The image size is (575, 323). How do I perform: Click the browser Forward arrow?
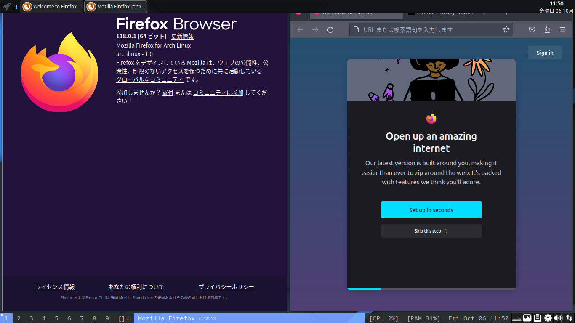[x=315, y=29]
